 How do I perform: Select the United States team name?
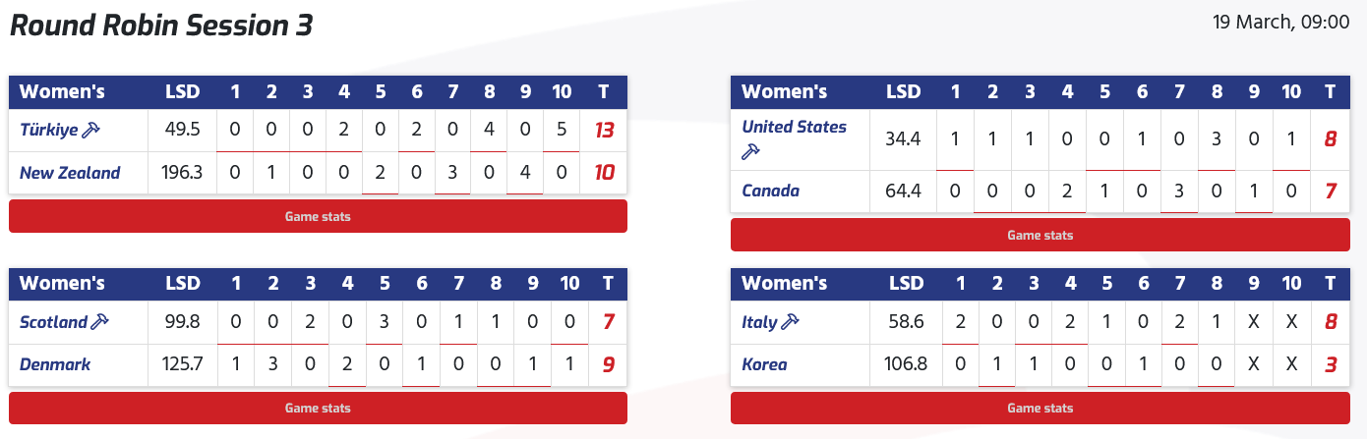coord(794,127)
